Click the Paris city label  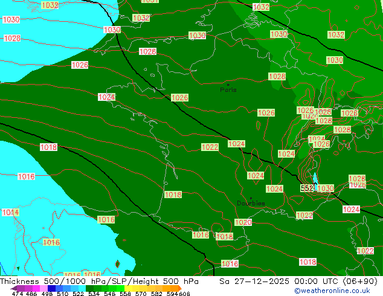click(x=228, y=89)
